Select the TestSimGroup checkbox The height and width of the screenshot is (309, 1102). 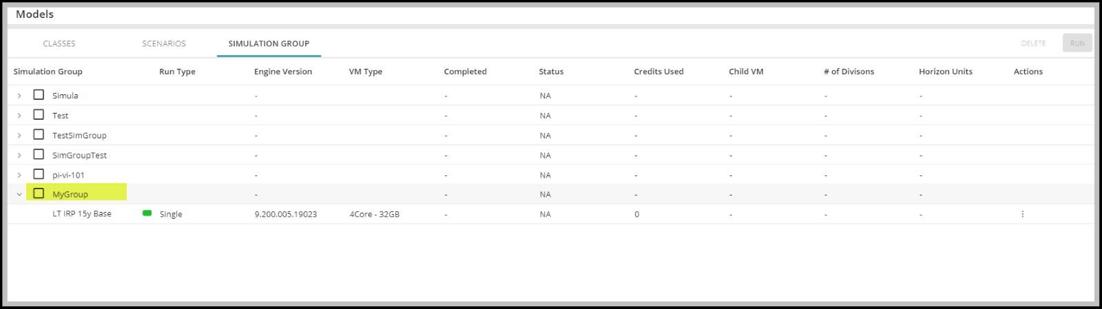point(39,134)
